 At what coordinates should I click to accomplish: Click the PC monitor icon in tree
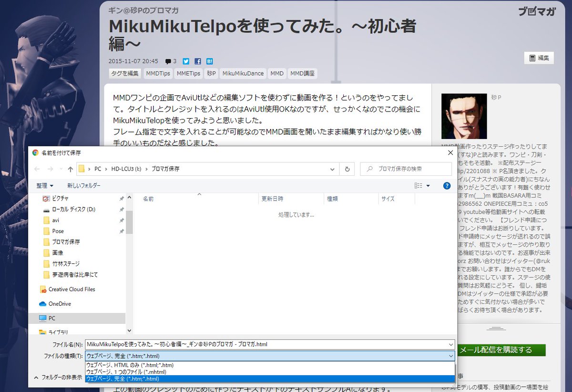pos(43,318)
